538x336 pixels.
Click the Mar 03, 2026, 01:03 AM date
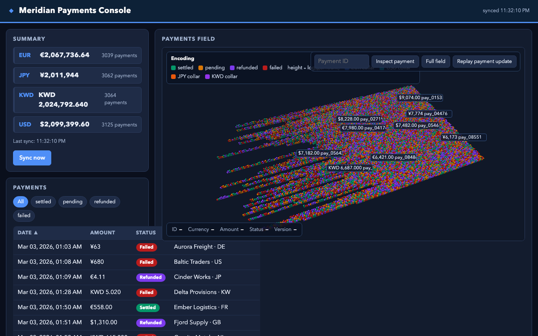50,247
